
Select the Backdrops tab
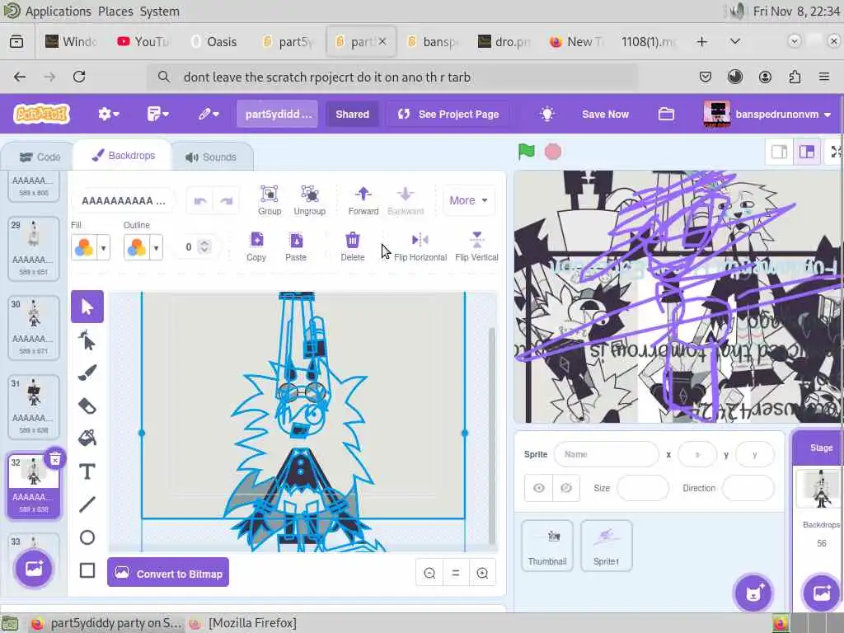click(x=124, y=156)
